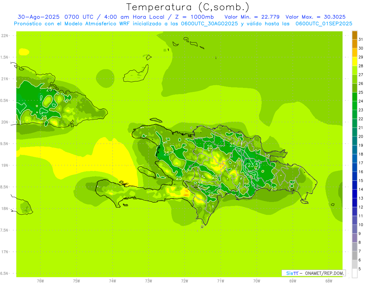The height and width of the screenshot is (285, 369).
Task: Click the yellow legend swatch between 28 and 29
Action: coord(355,61)
